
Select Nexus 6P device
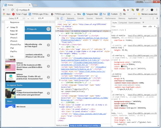coord(15,34)
